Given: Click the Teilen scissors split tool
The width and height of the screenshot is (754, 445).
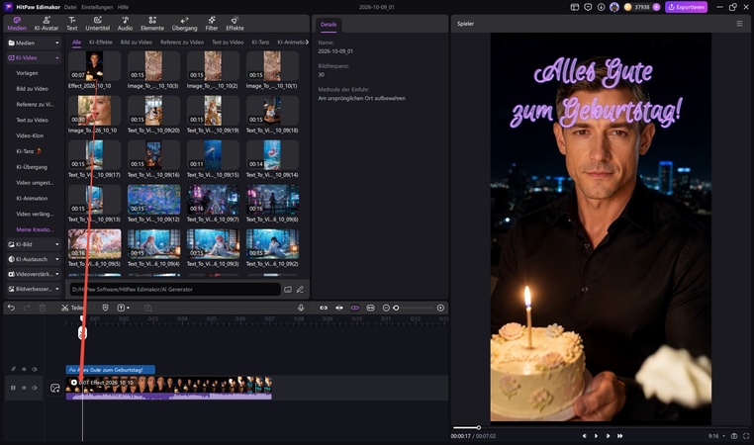Looking at the screenshot, I should pos(72,308).
